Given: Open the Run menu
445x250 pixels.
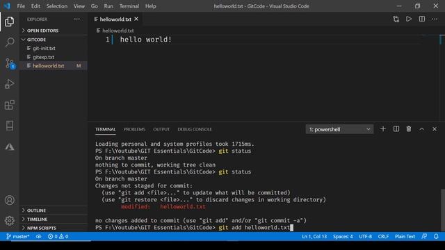Looking at the screenshot, I should point(108,6).
